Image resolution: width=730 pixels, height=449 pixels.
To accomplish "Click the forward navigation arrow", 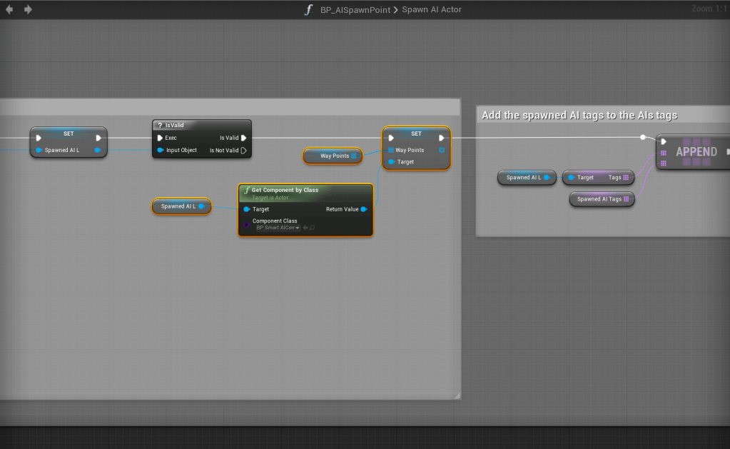I will coord(28,9).
